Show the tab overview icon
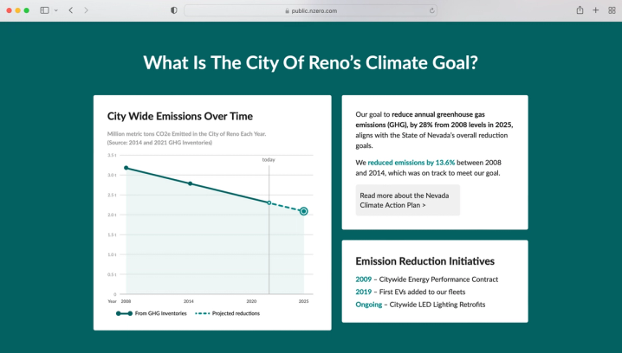 coord(611,10)
